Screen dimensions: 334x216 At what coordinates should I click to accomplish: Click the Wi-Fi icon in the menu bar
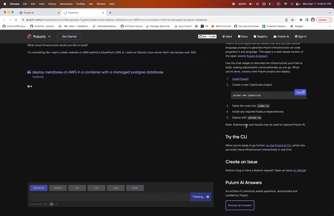click(285, 4)
